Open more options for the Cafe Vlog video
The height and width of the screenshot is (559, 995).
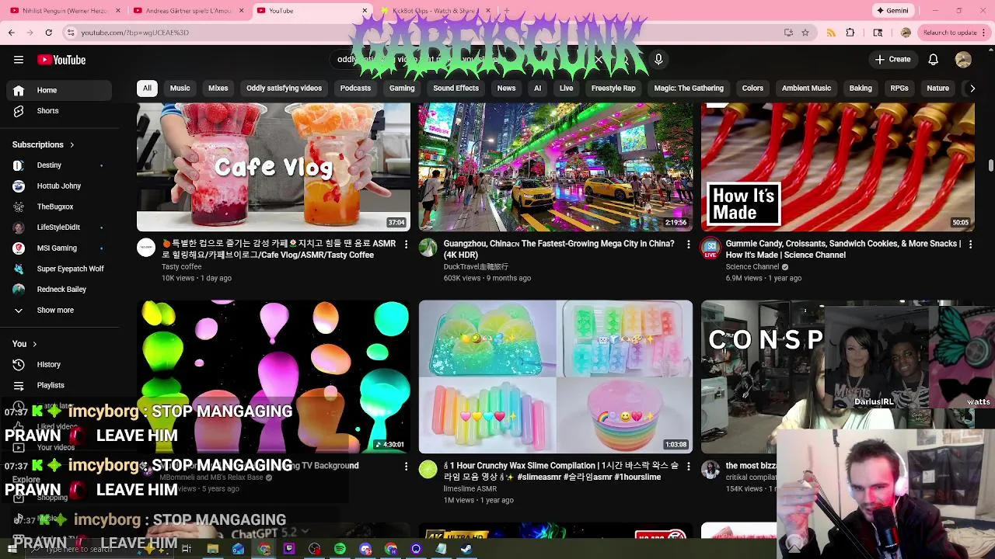click(x=406, y=244)
